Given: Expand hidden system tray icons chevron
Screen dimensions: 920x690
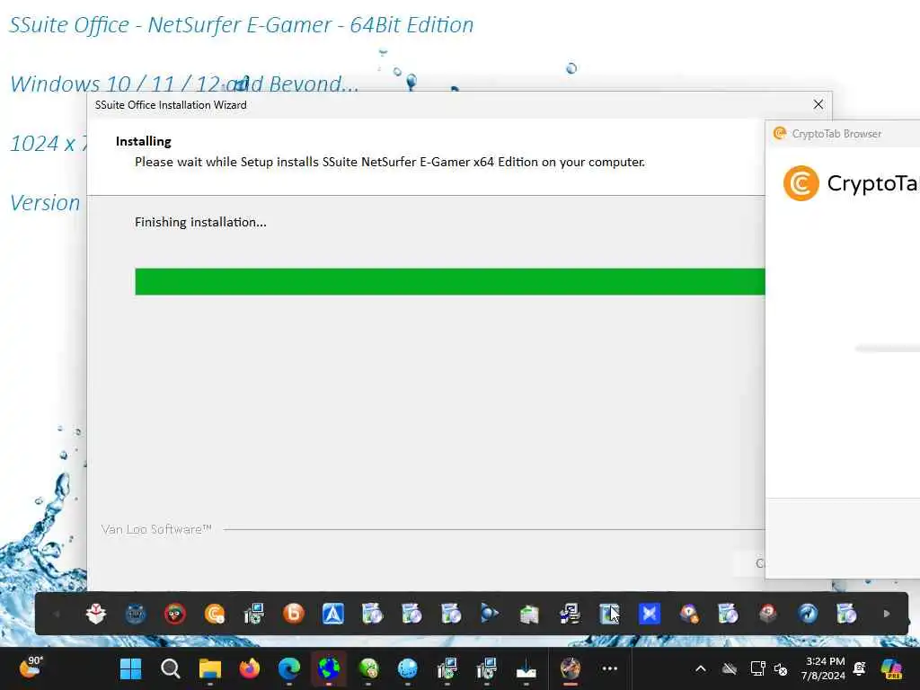Looking at the screenshot, I should pyautogui.click(x=701, y=668).
